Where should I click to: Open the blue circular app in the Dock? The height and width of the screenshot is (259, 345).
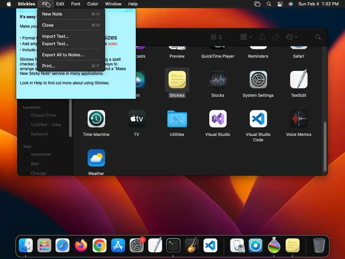[x=255, y=245]
